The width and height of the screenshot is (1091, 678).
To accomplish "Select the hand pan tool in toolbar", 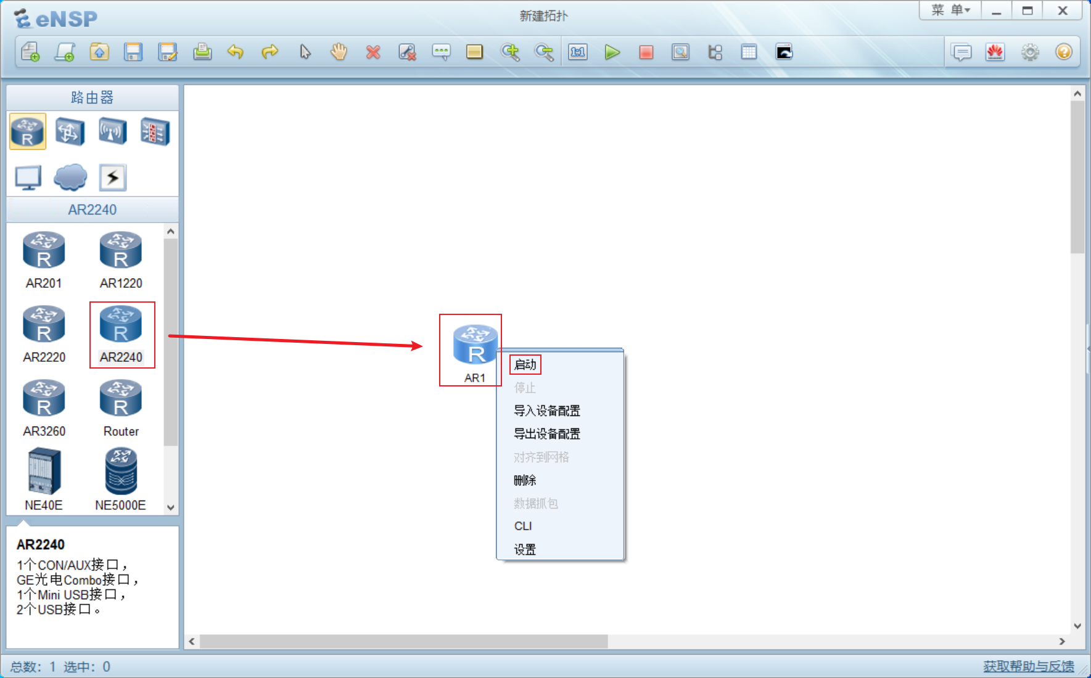I will click(x=339, y=52).
